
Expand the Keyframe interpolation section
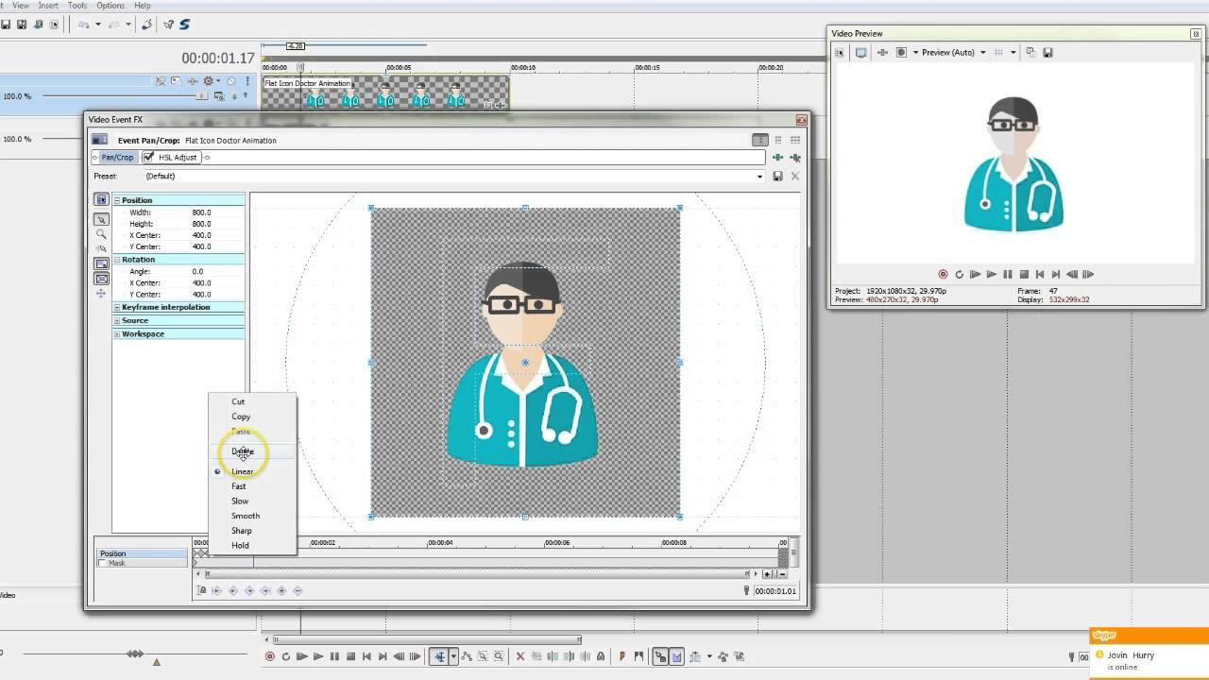coord(117,307)
